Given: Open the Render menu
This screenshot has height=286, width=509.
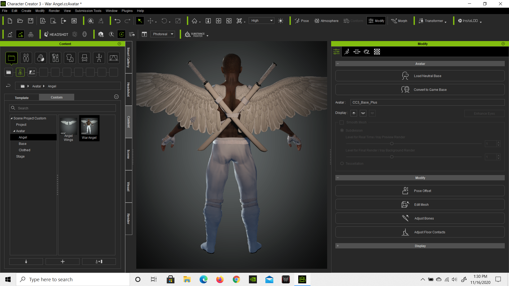Looking at the screenshot, I should pyautogui.click(x=54, y=11).
